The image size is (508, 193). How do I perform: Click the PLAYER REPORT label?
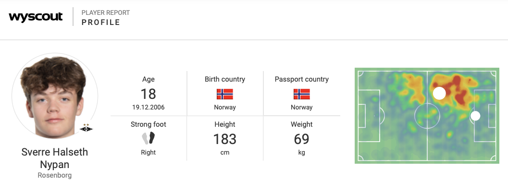[106, 12]
